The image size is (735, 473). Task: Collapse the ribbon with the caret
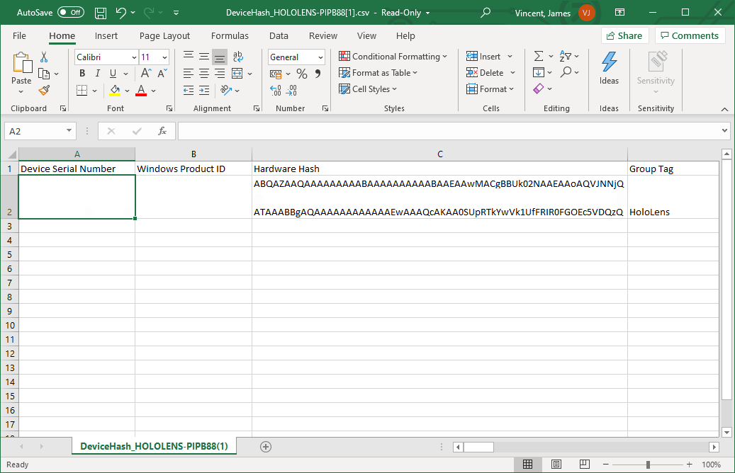pos(724,109)
